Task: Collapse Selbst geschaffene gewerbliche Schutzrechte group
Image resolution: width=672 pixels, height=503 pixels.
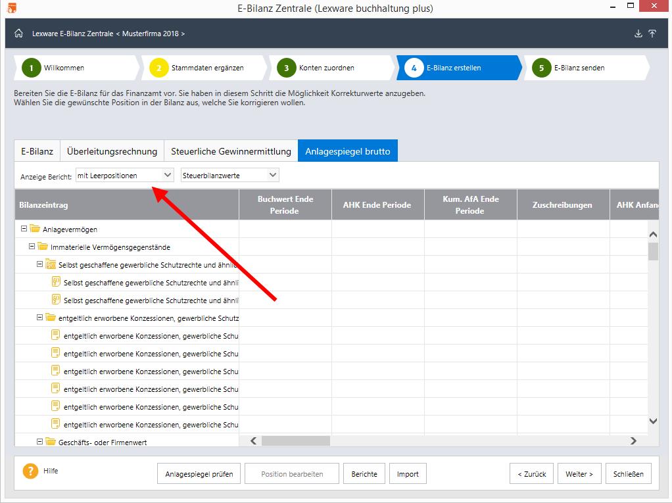Action: (x=39, y=264)
